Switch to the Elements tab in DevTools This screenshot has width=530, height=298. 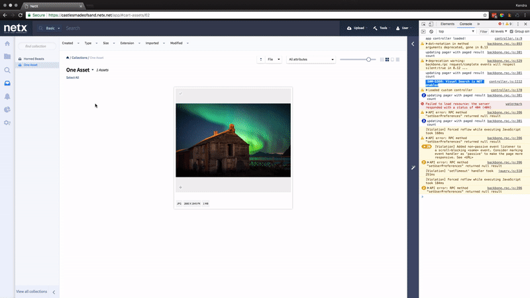(x=447, y=24)
